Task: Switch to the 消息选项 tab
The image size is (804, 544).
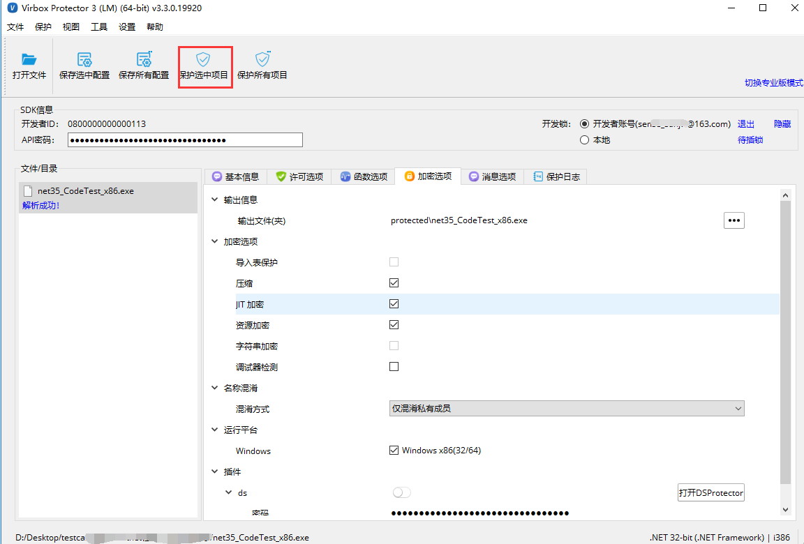Action: (492, 176)
